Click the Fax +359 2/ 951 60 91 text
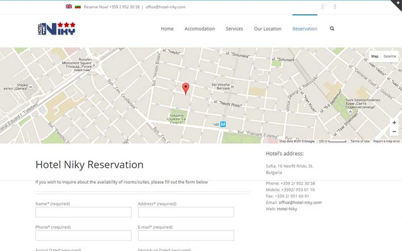This screenshot has width=402, height=251. pyautogui.click(x=287, y=196)
